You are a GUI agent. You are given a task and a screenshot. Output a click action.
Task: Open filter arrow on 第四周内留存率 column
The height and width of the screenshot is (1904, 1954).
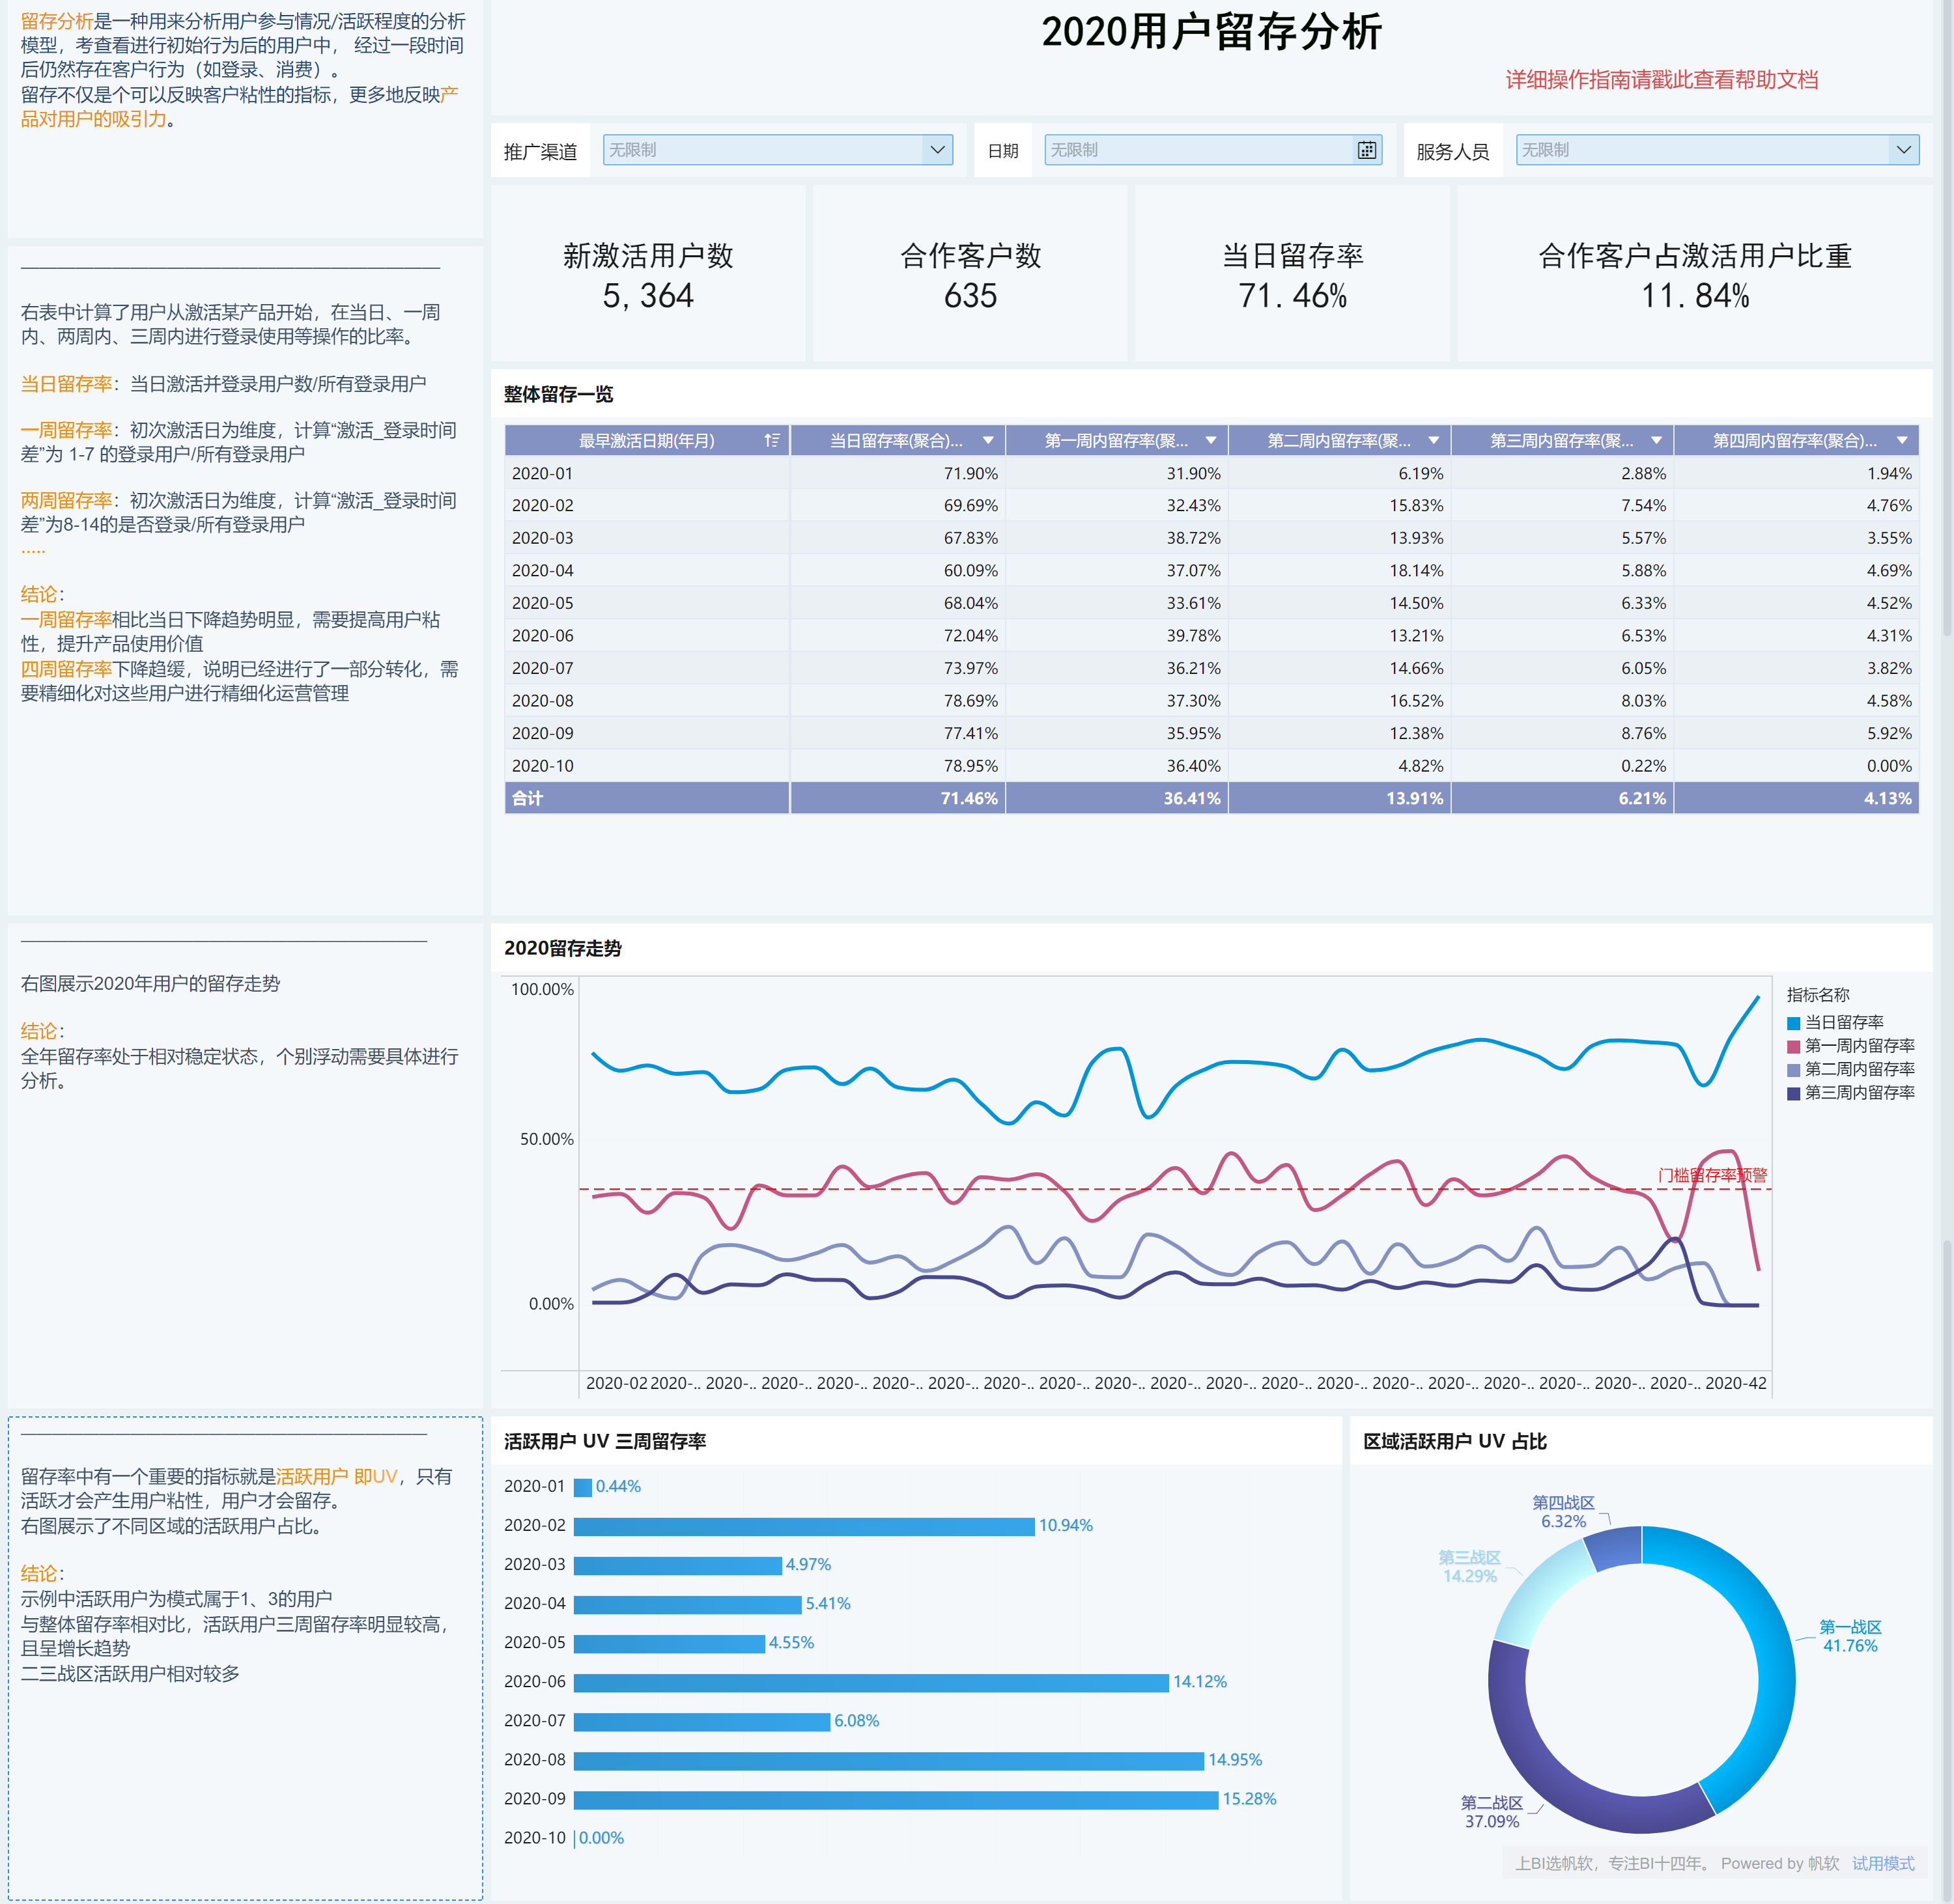click(x=1901, y=441)
